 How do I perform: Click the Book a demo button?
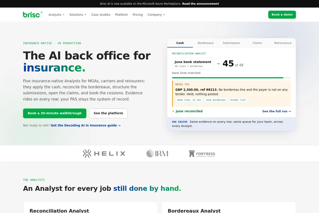282,15
